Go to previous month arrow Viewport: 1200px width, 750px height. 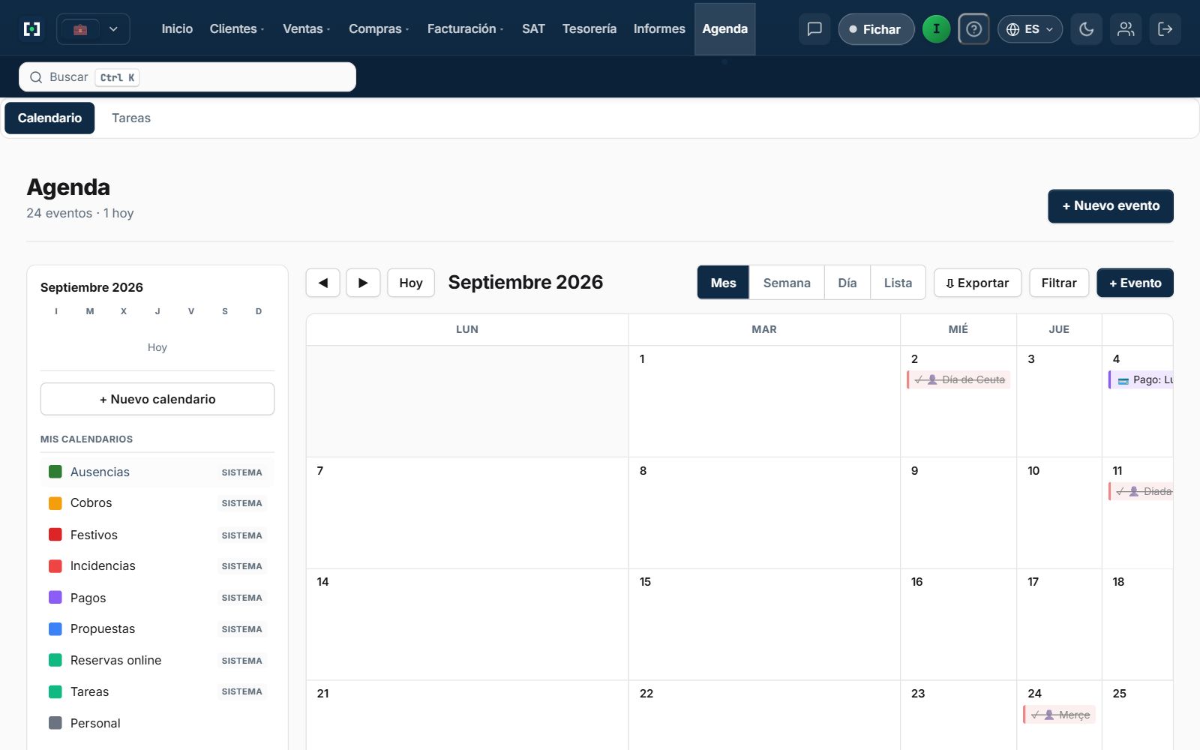(x=323, y=283)
